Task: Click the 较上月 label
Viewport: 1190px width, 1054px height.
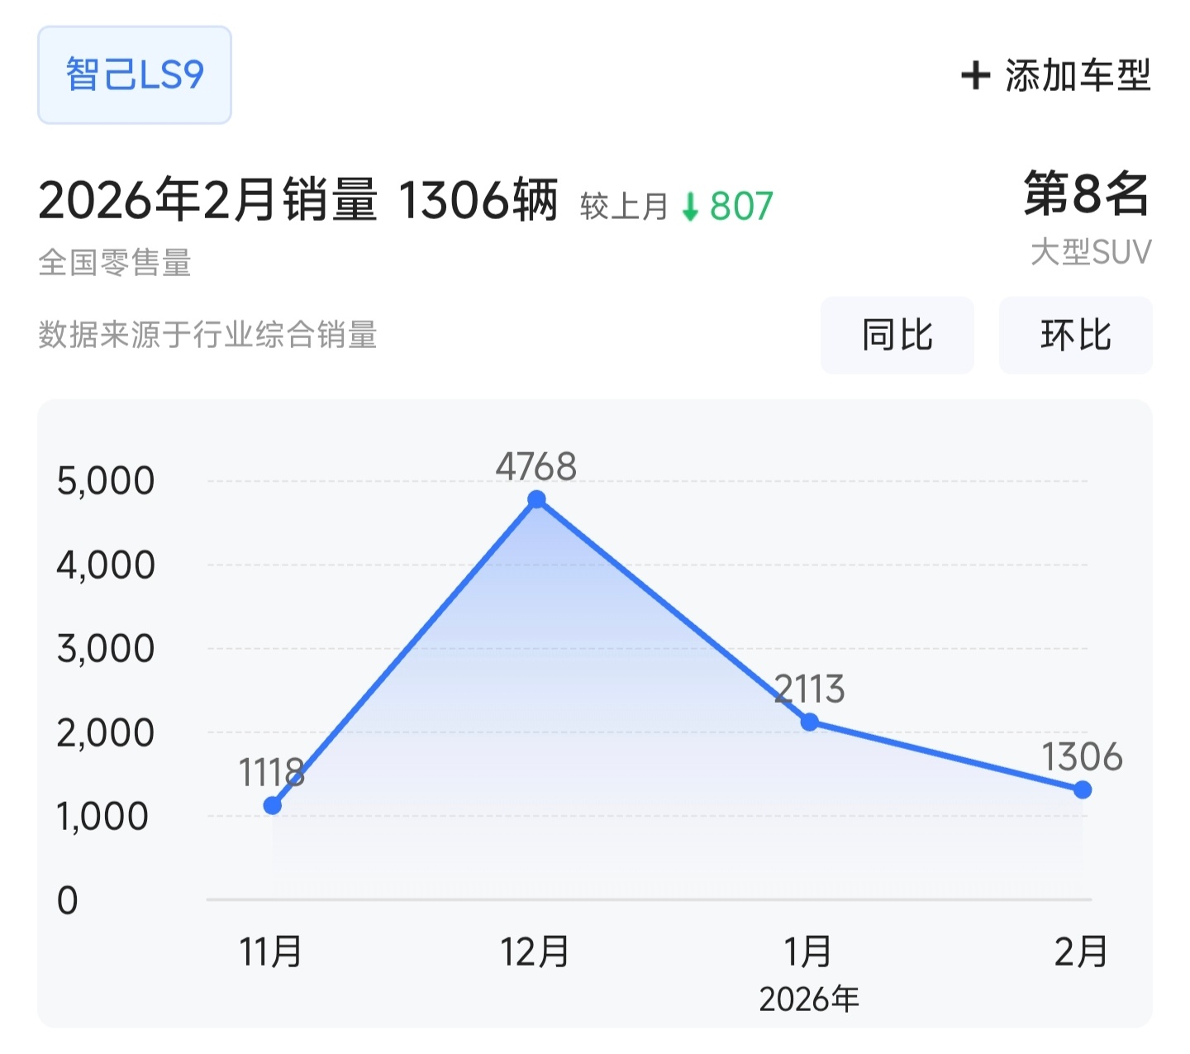Action: 624,207
